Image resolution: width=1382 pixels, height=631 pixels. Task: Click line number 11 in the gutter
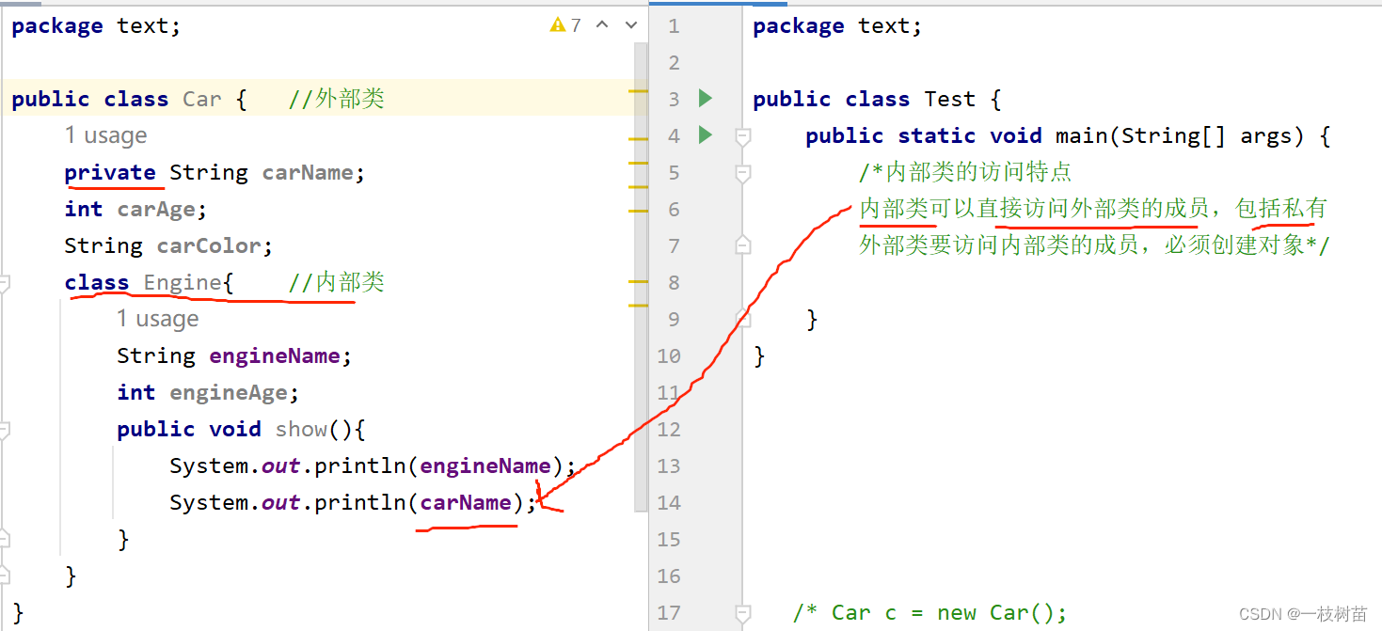[x=669, y=393]
